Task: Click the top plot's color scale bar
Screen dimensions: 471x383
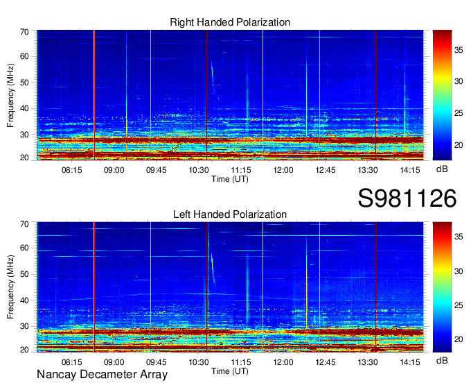Action: coord(442,95)
